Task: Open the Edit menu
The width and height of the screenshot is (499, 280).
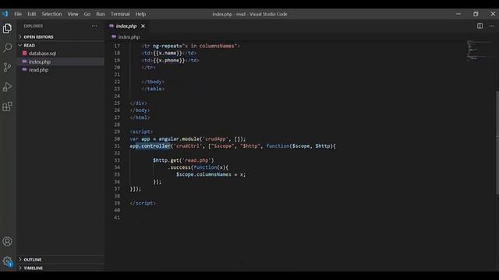Action: click(x=31, y=14)
